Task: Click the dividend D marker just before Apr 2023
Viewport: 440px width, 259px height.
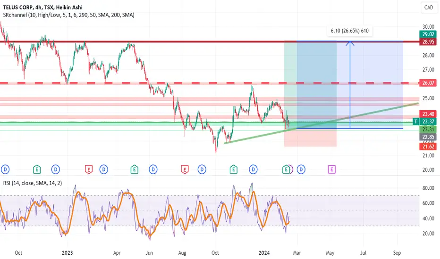Action: point(104,170)
